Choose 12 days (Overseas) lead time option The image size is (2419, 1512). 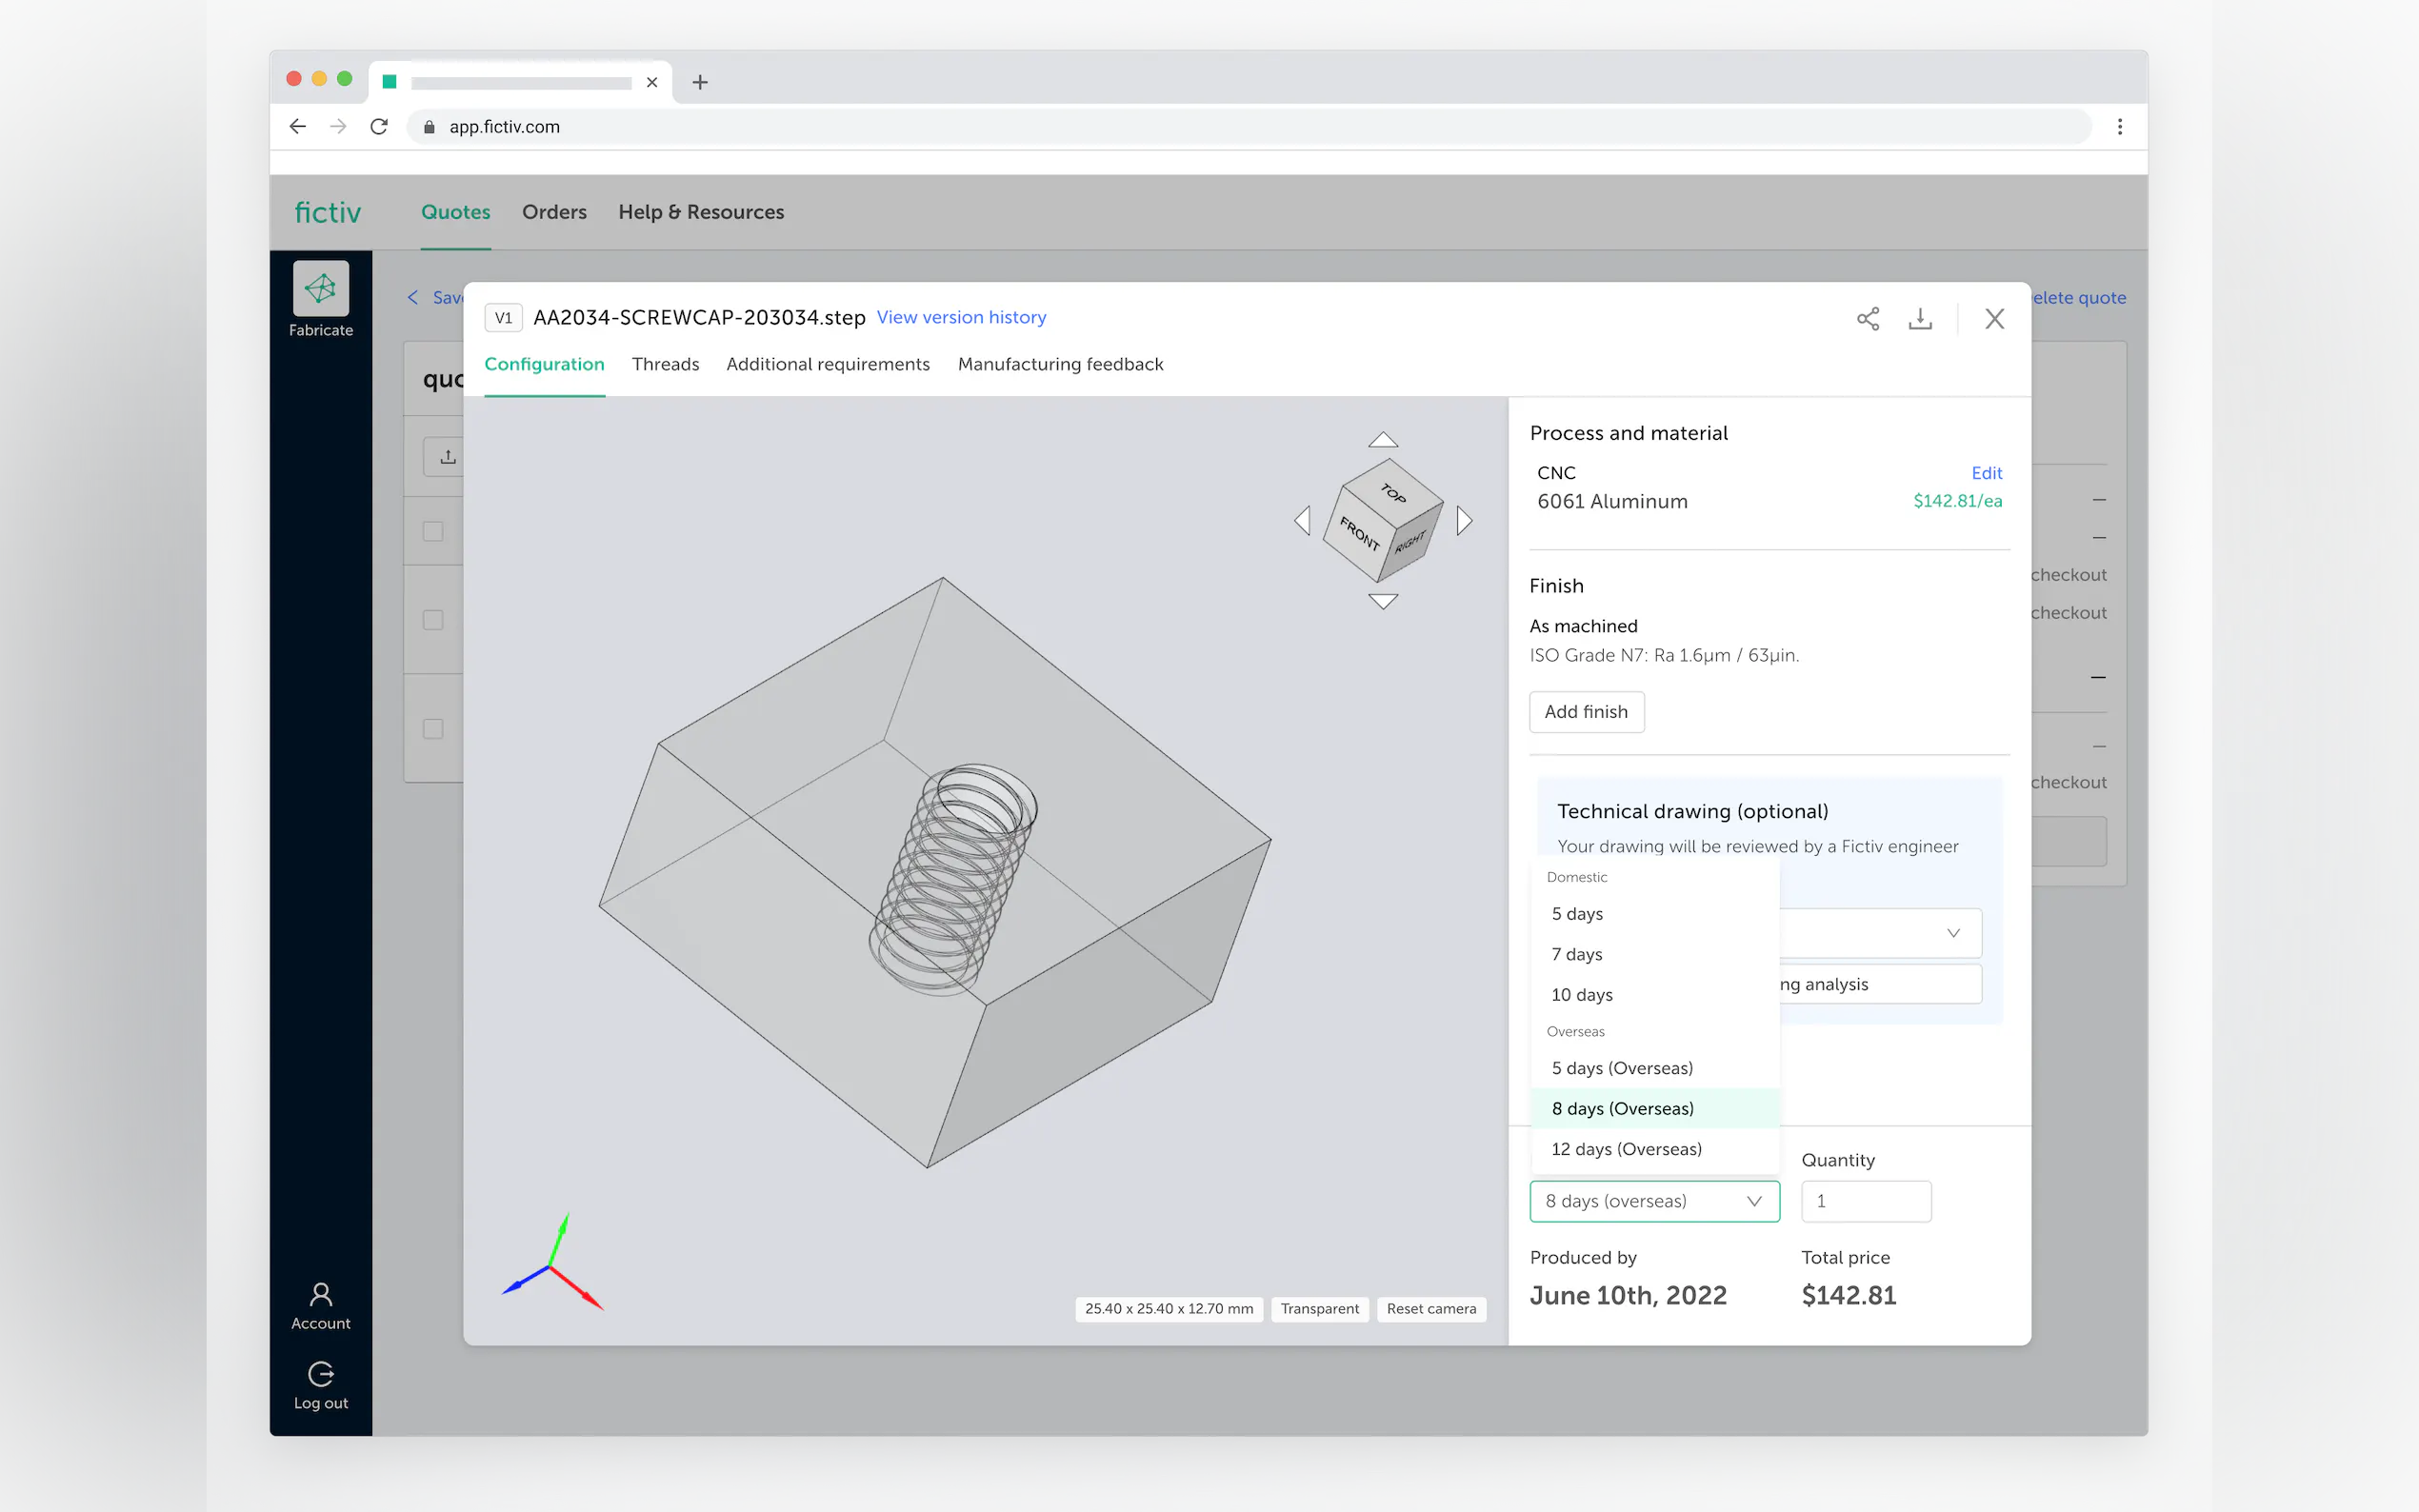1626,1149
